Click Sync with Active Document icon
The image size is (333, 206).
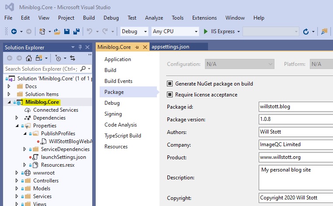pos(73,58)
